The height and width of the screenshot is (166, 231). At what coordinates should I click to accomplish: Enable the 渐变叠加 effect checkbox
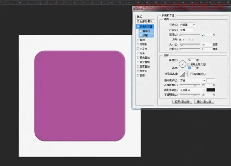point(138,62)
